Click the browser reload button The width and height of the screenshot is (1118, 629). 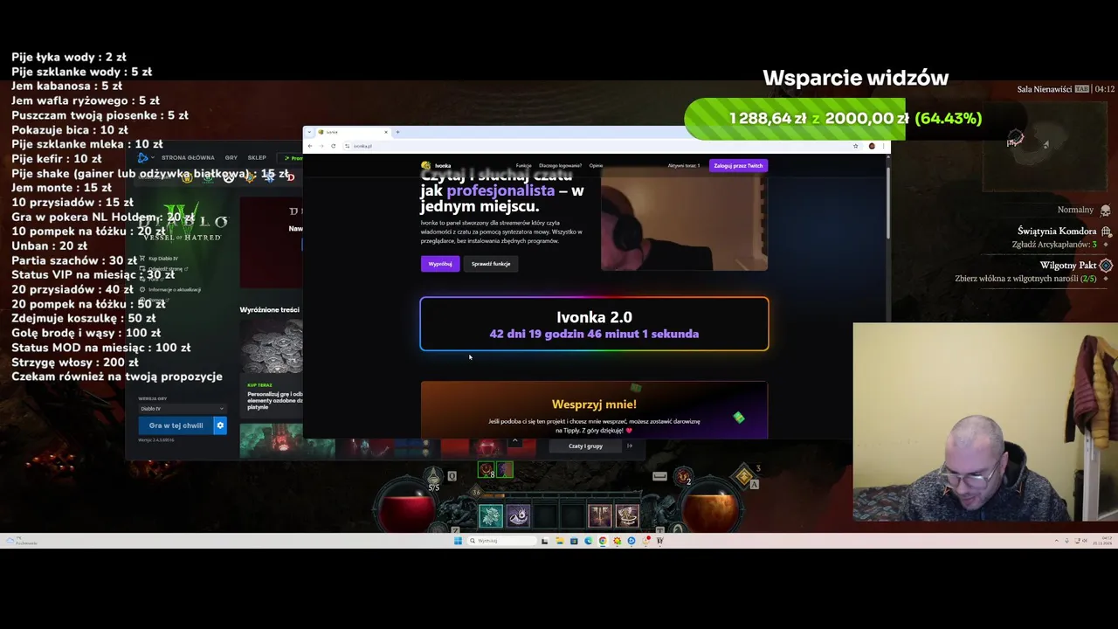pyautogui.click(x=333, y=146)
